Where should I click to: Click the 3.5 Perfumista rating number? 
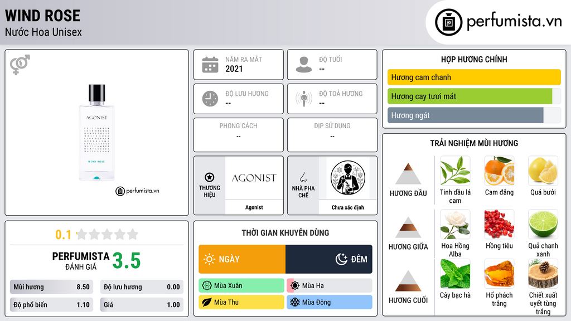point(127,261)
